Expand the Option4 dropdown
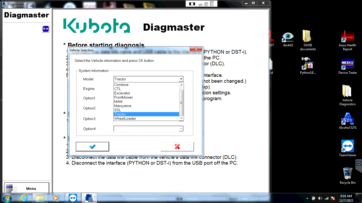Screen dimensions: 362x203 [181, 129]
